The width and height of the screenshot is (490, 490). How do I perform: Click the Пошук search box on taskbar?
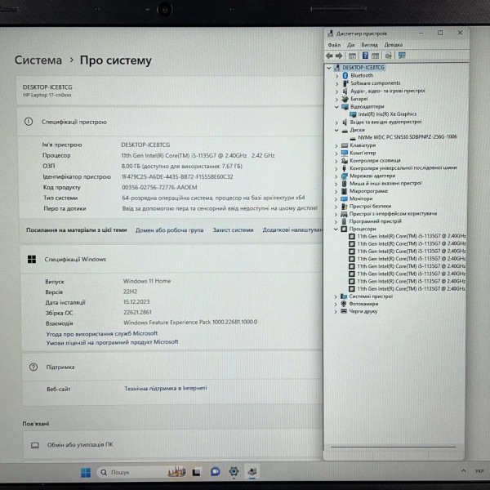pyautogui.click(x=142, y=472)
